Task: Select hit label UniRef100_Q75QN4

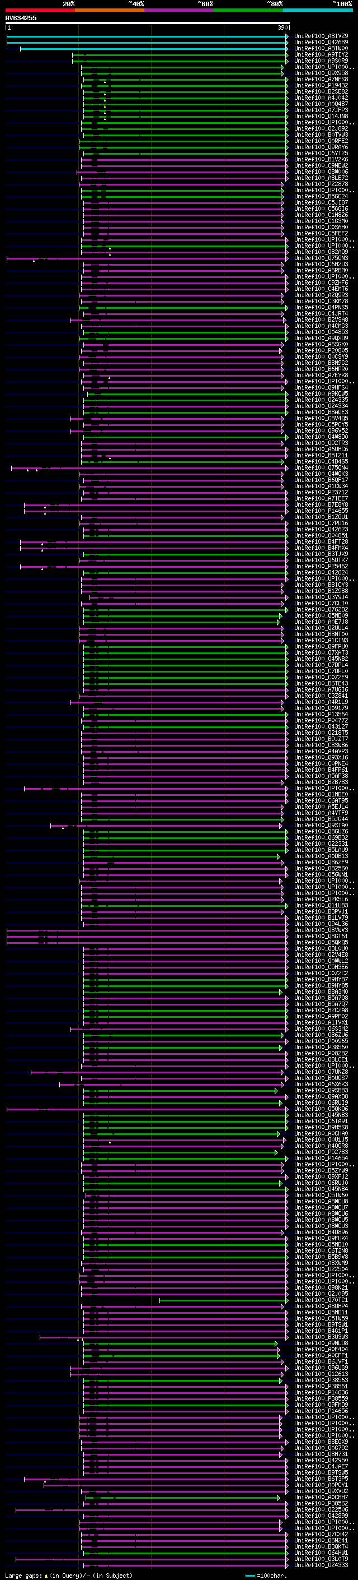Action: pyautogui.click(x=321, y=467)
